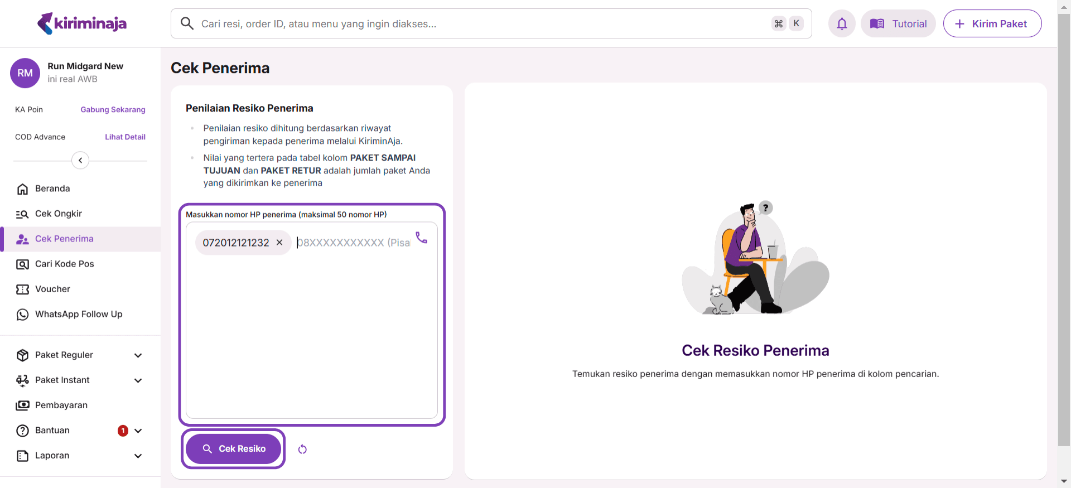
Task: Click the kiriminaja logo
Action: [x=82, y=23]
